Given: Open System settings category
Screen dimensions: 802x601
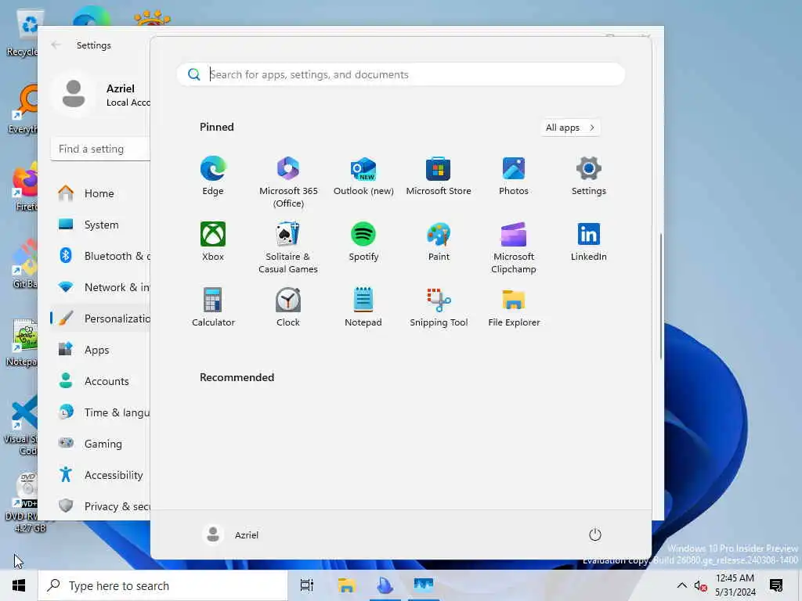Looking at the screenshot, I should pos(99,225).
